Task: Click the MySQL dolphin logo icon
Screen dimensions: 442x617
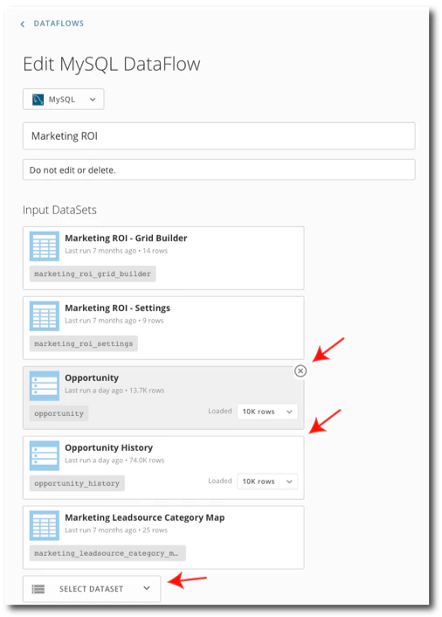Action: (38, 100)
